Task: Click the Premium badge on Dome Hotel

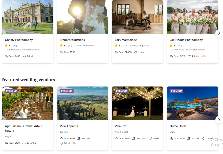Action: click(176, 91)
